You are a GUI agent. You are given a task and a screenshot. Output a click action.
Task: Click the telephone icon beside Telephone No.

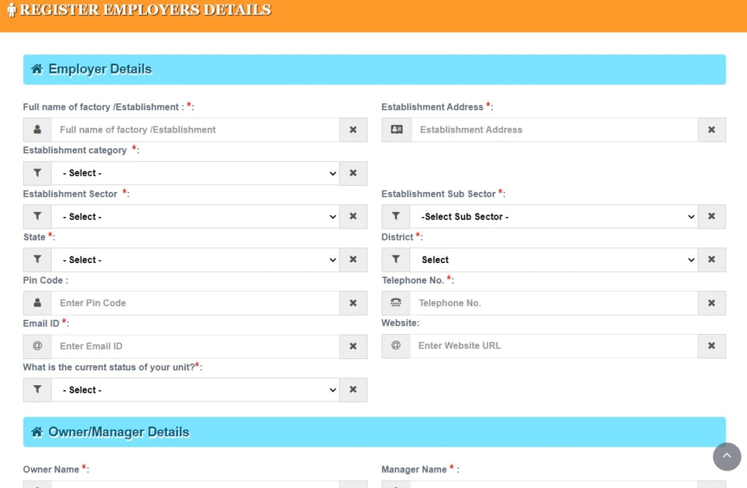point(396,303)
